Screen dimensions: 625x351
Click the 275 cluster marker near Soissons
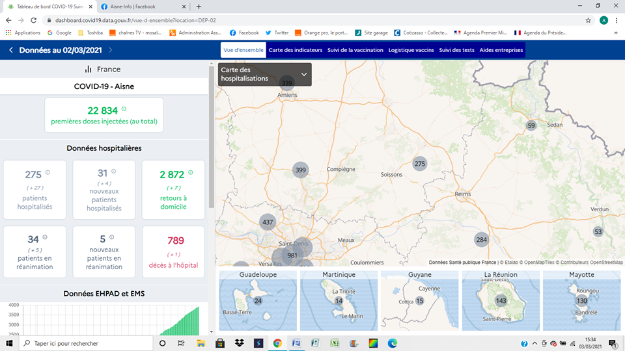pos(420,164)
